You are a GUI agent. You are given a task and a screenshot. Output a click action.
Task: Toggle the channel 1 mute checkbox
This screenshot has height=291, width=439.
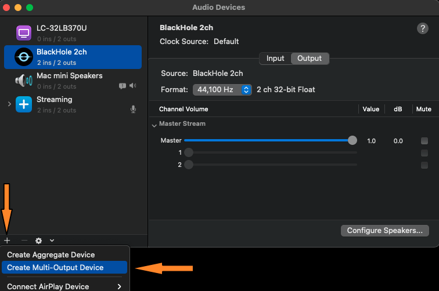pyautogui.click(x=424, y=153)
